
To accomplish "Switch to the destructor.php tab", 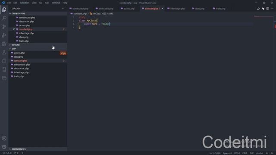I will pyautogui.click(x=106, y=9).
